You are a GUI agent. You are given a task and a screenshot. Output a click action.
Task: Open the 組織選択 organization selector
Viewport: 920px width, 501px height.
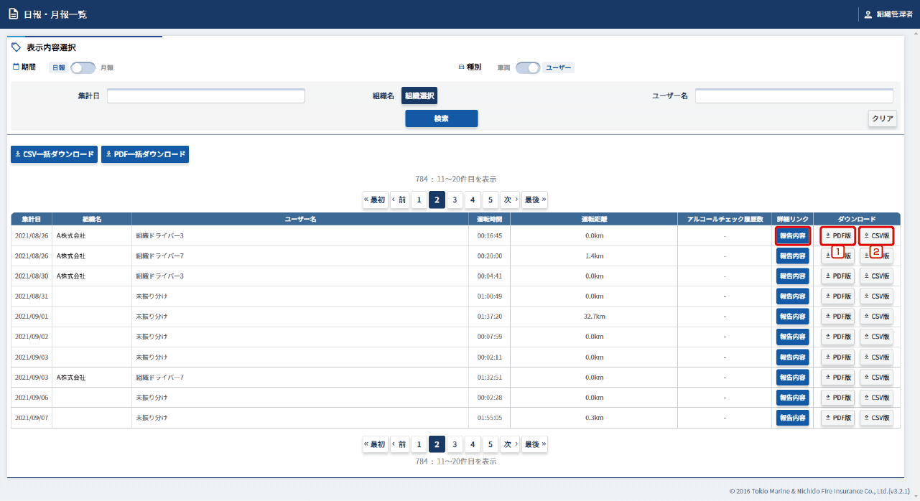tap(419, 95)
